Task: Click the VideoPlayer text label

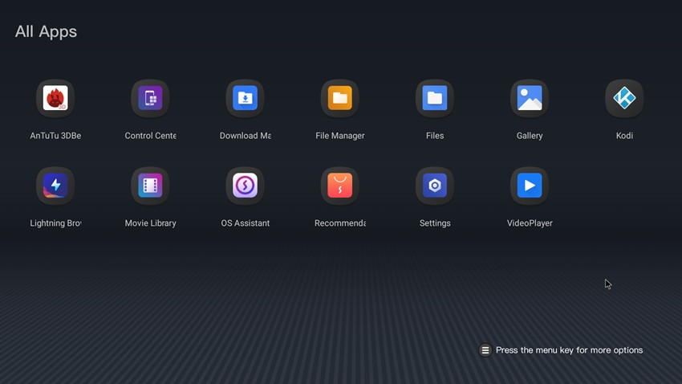Action: [x=530, y=223]
